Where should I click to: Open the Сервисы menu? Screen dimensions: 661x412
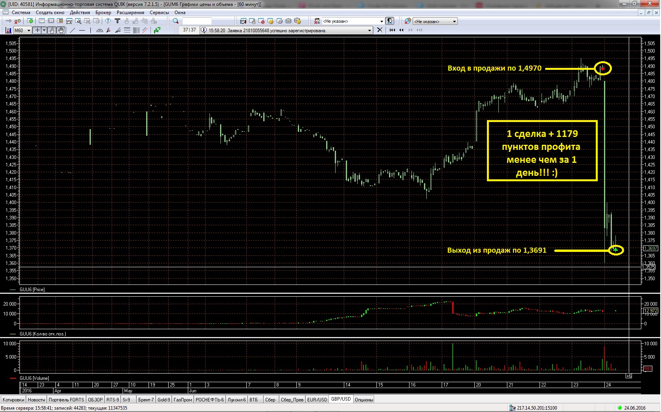pyautogui.click(x=159, y=13)
